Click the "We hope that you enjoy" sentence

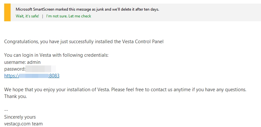pos(125,90)
